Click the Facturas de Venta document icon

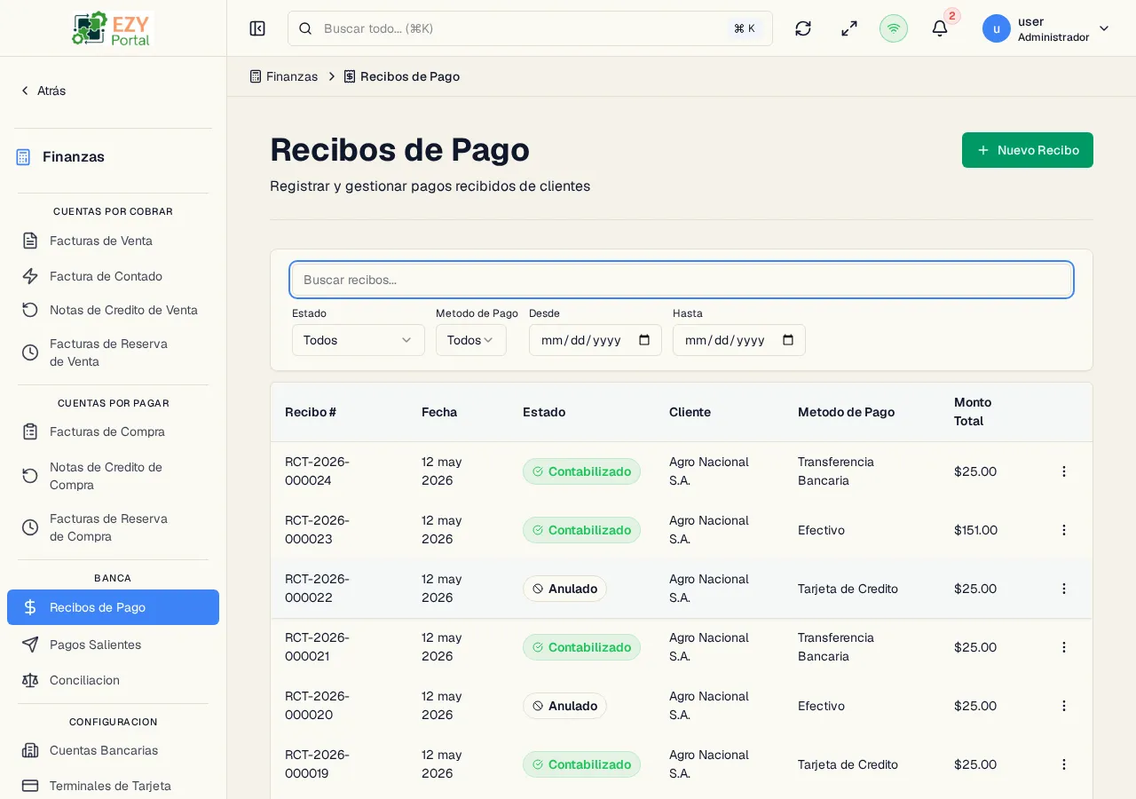30,241
